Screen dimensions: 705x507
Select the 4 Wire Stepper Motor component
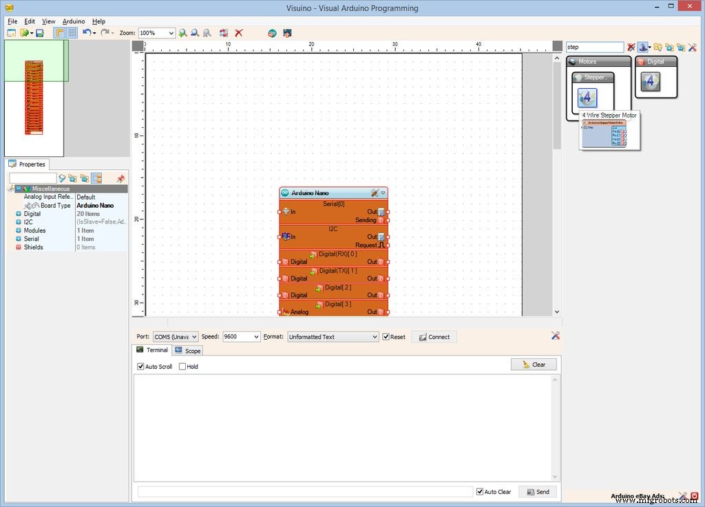(x=587, y=98)
